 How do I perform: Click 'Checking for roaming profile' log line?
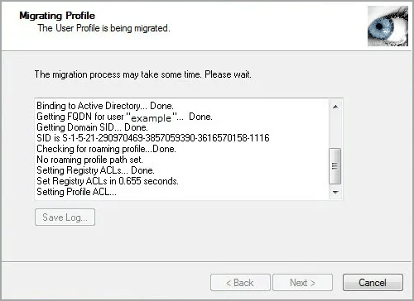[106, 149]
